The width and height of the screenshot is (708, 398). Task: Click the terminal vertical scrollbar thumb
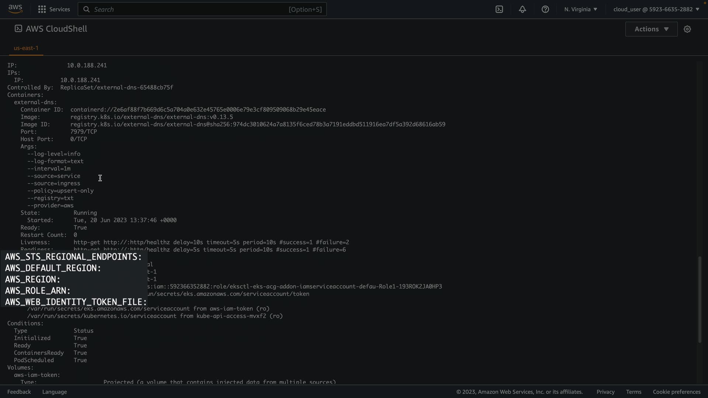pyautogui.click(x=700, y=299)
